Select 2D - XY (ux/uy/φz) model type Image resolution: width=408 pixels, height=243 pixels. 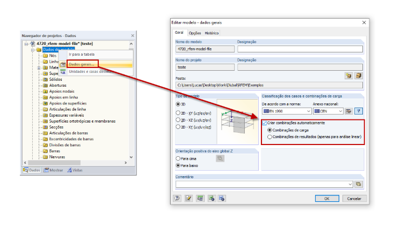point(178,127)
